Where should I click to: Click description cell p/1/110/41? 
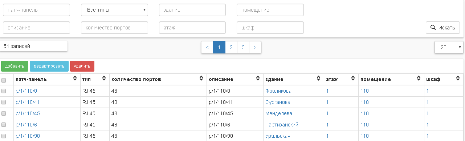[221, 102]
